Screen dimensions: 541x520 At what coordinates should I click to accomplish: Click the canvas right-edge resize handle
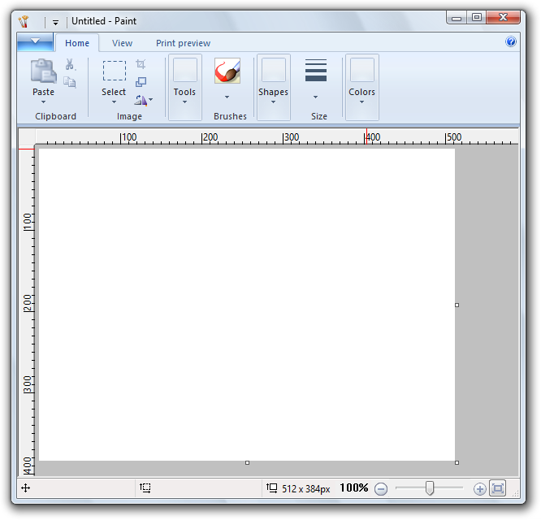[457, 305]
